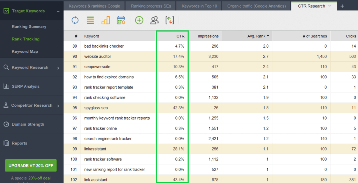The width and height of the screenshot is (358, 183).
Task: Click the Domain Strength gauge icon
Action: click(6, 124)
